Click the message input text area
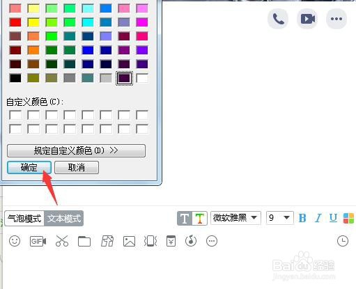The image size is (356, 289). point(179,268)
